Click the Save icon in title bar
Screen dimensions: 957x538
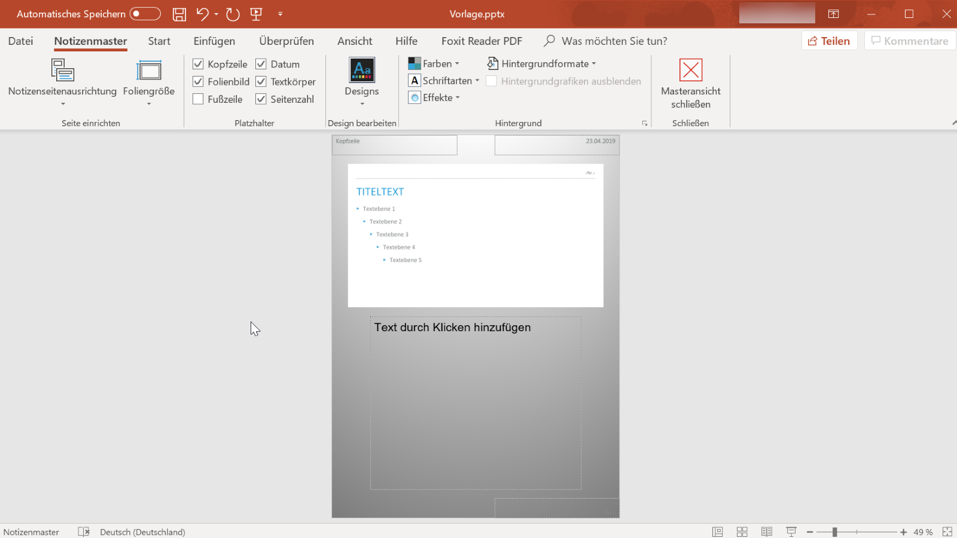179,14
